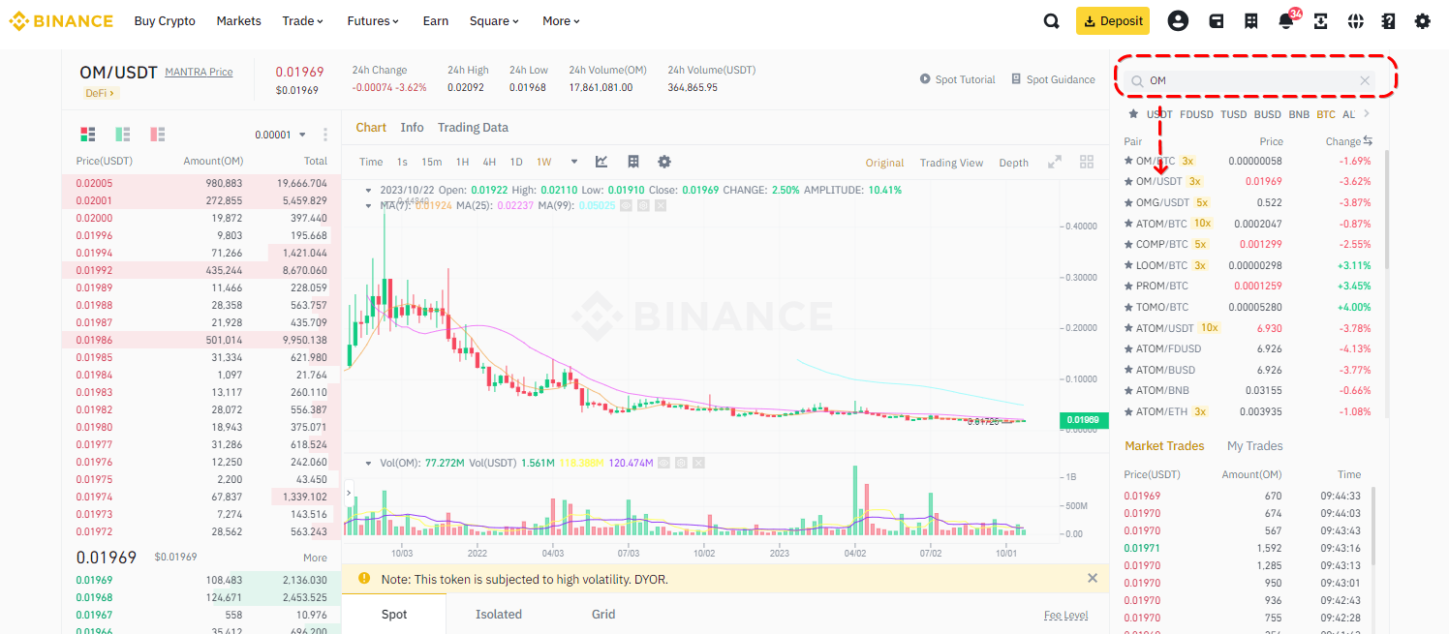The image size is (1449, 634).
Task: Favorite the ATOM/BTC pair star
Action: click(x=1128, y=224)
